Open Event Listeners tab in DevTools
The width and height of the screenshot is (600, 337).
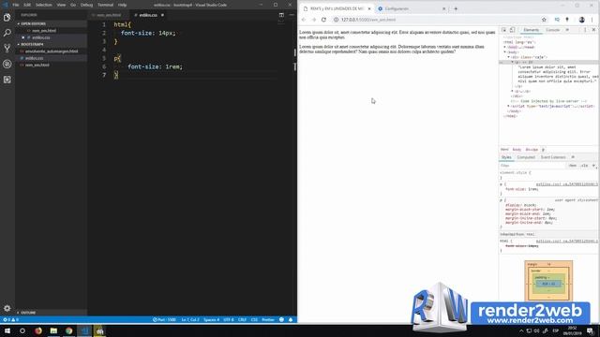point(553,157)
